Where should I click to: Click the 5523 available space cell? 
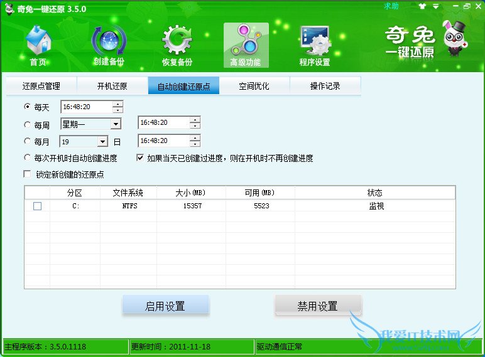coord(261,206)
